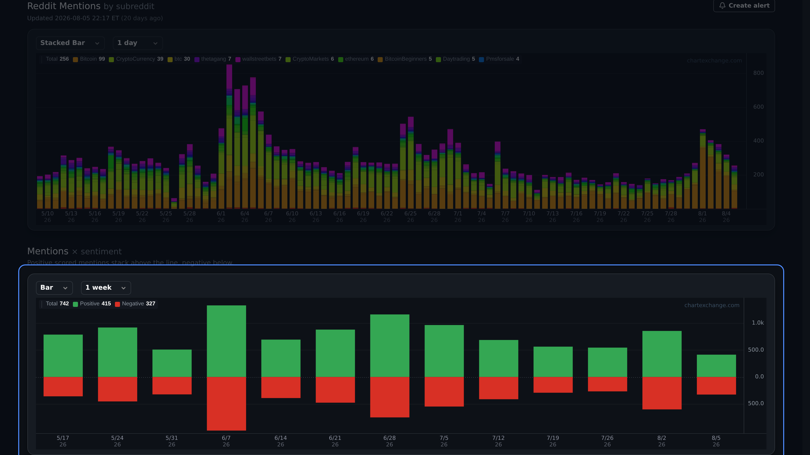
Task: Click the red negative bar for 7/5
Action: tap(444, 392)
